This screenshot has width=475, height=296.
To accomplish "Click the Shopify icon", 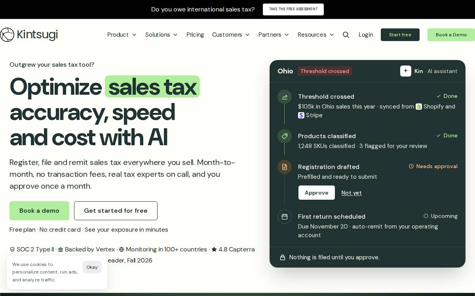I will click(419, 107).
